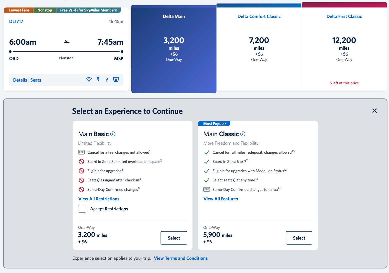Click restriction icon beside Same-Day Confirmed changes

click(81, 189)
